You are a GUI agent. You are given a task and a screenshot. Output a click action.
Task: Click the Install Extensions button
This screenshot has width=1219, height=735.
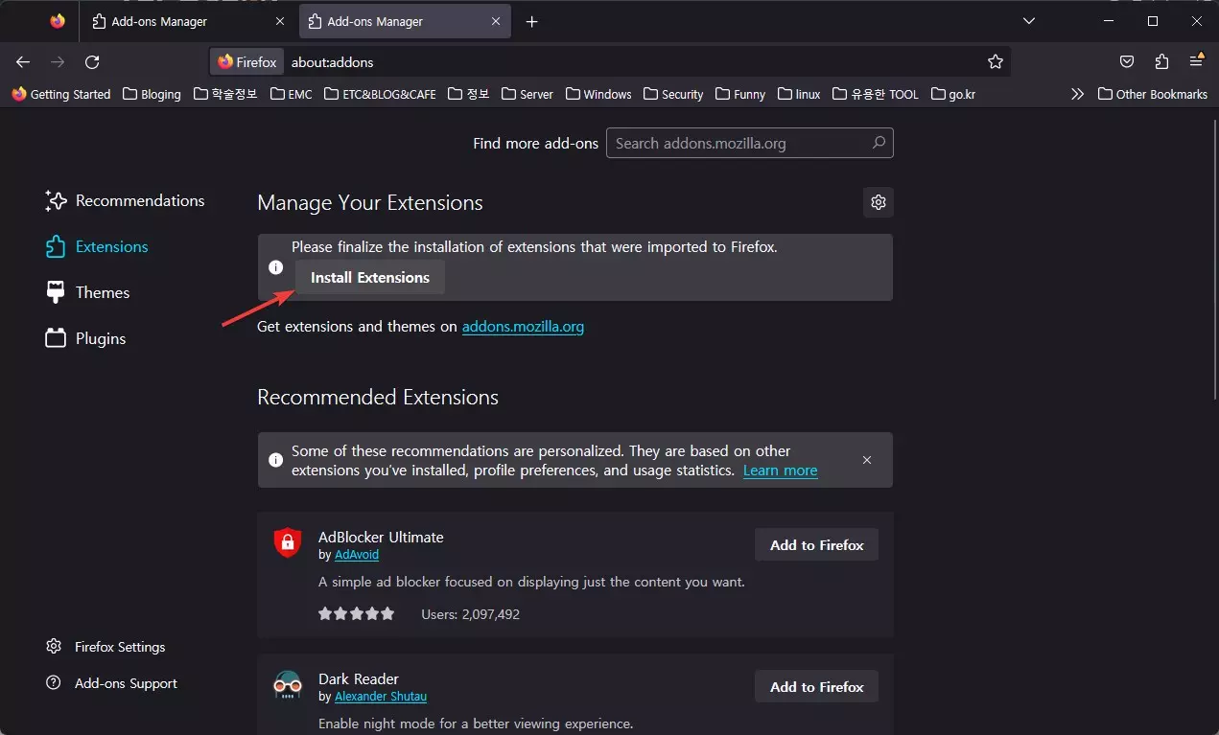[370, 277]
